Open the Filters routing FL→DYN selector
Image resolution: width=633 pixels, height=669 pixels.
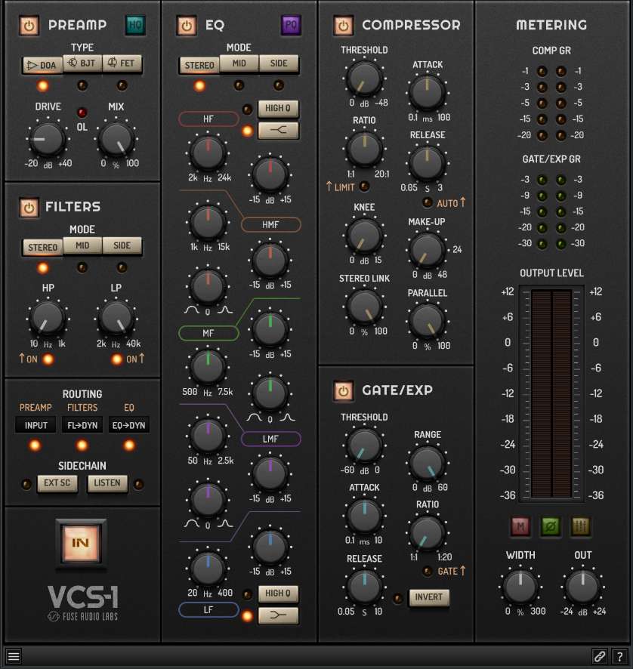click(82, 425)
